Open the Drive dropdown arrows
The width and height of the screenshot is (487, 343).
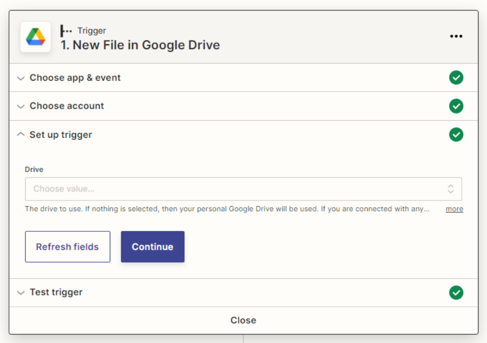click(450, 189)
